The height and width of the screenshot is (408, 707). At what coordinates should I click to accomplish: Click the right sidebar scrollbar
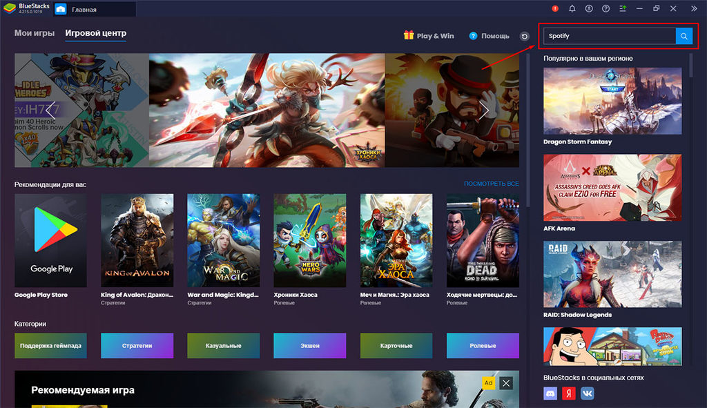click(690, 66)
